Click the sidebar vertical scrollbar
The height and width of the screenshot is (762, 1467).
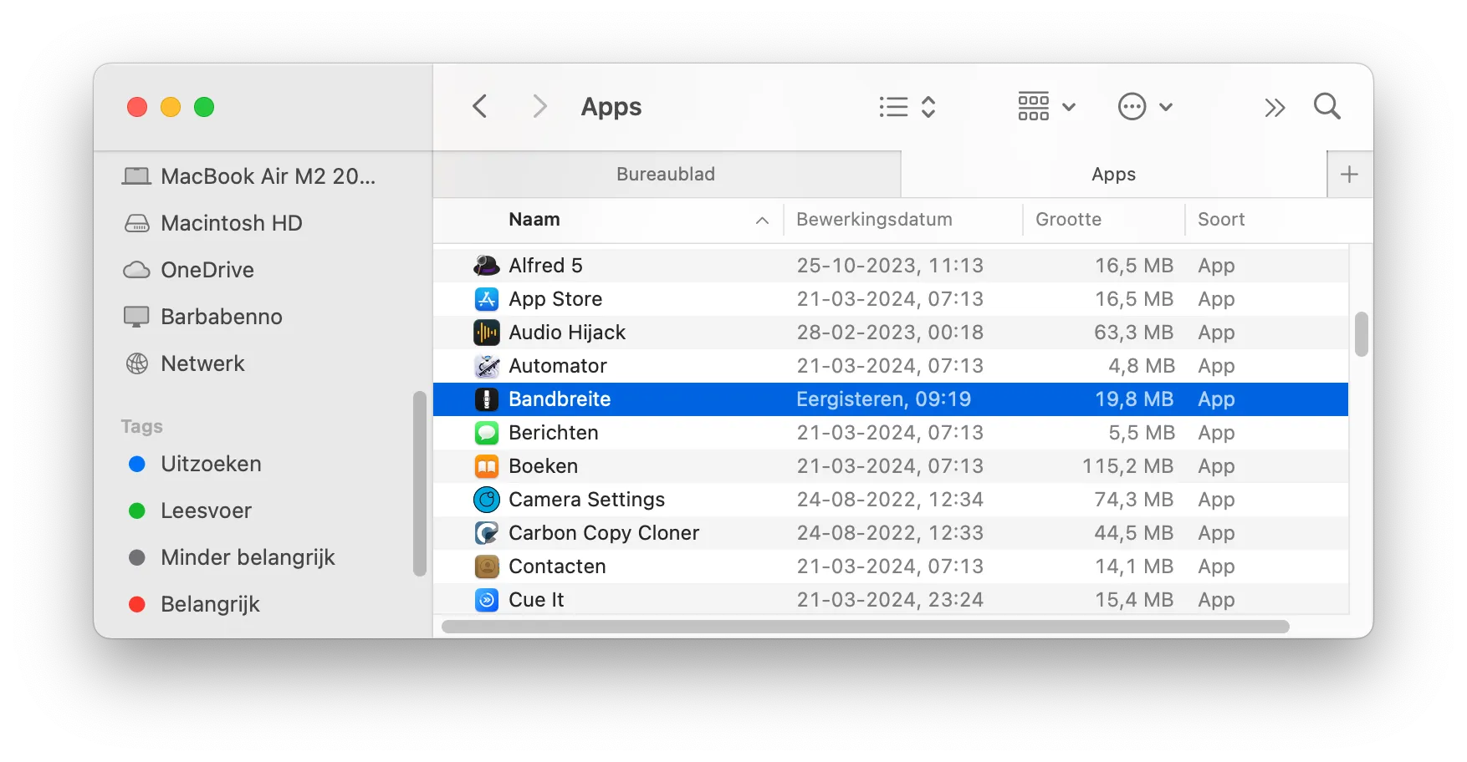(420, 484)
